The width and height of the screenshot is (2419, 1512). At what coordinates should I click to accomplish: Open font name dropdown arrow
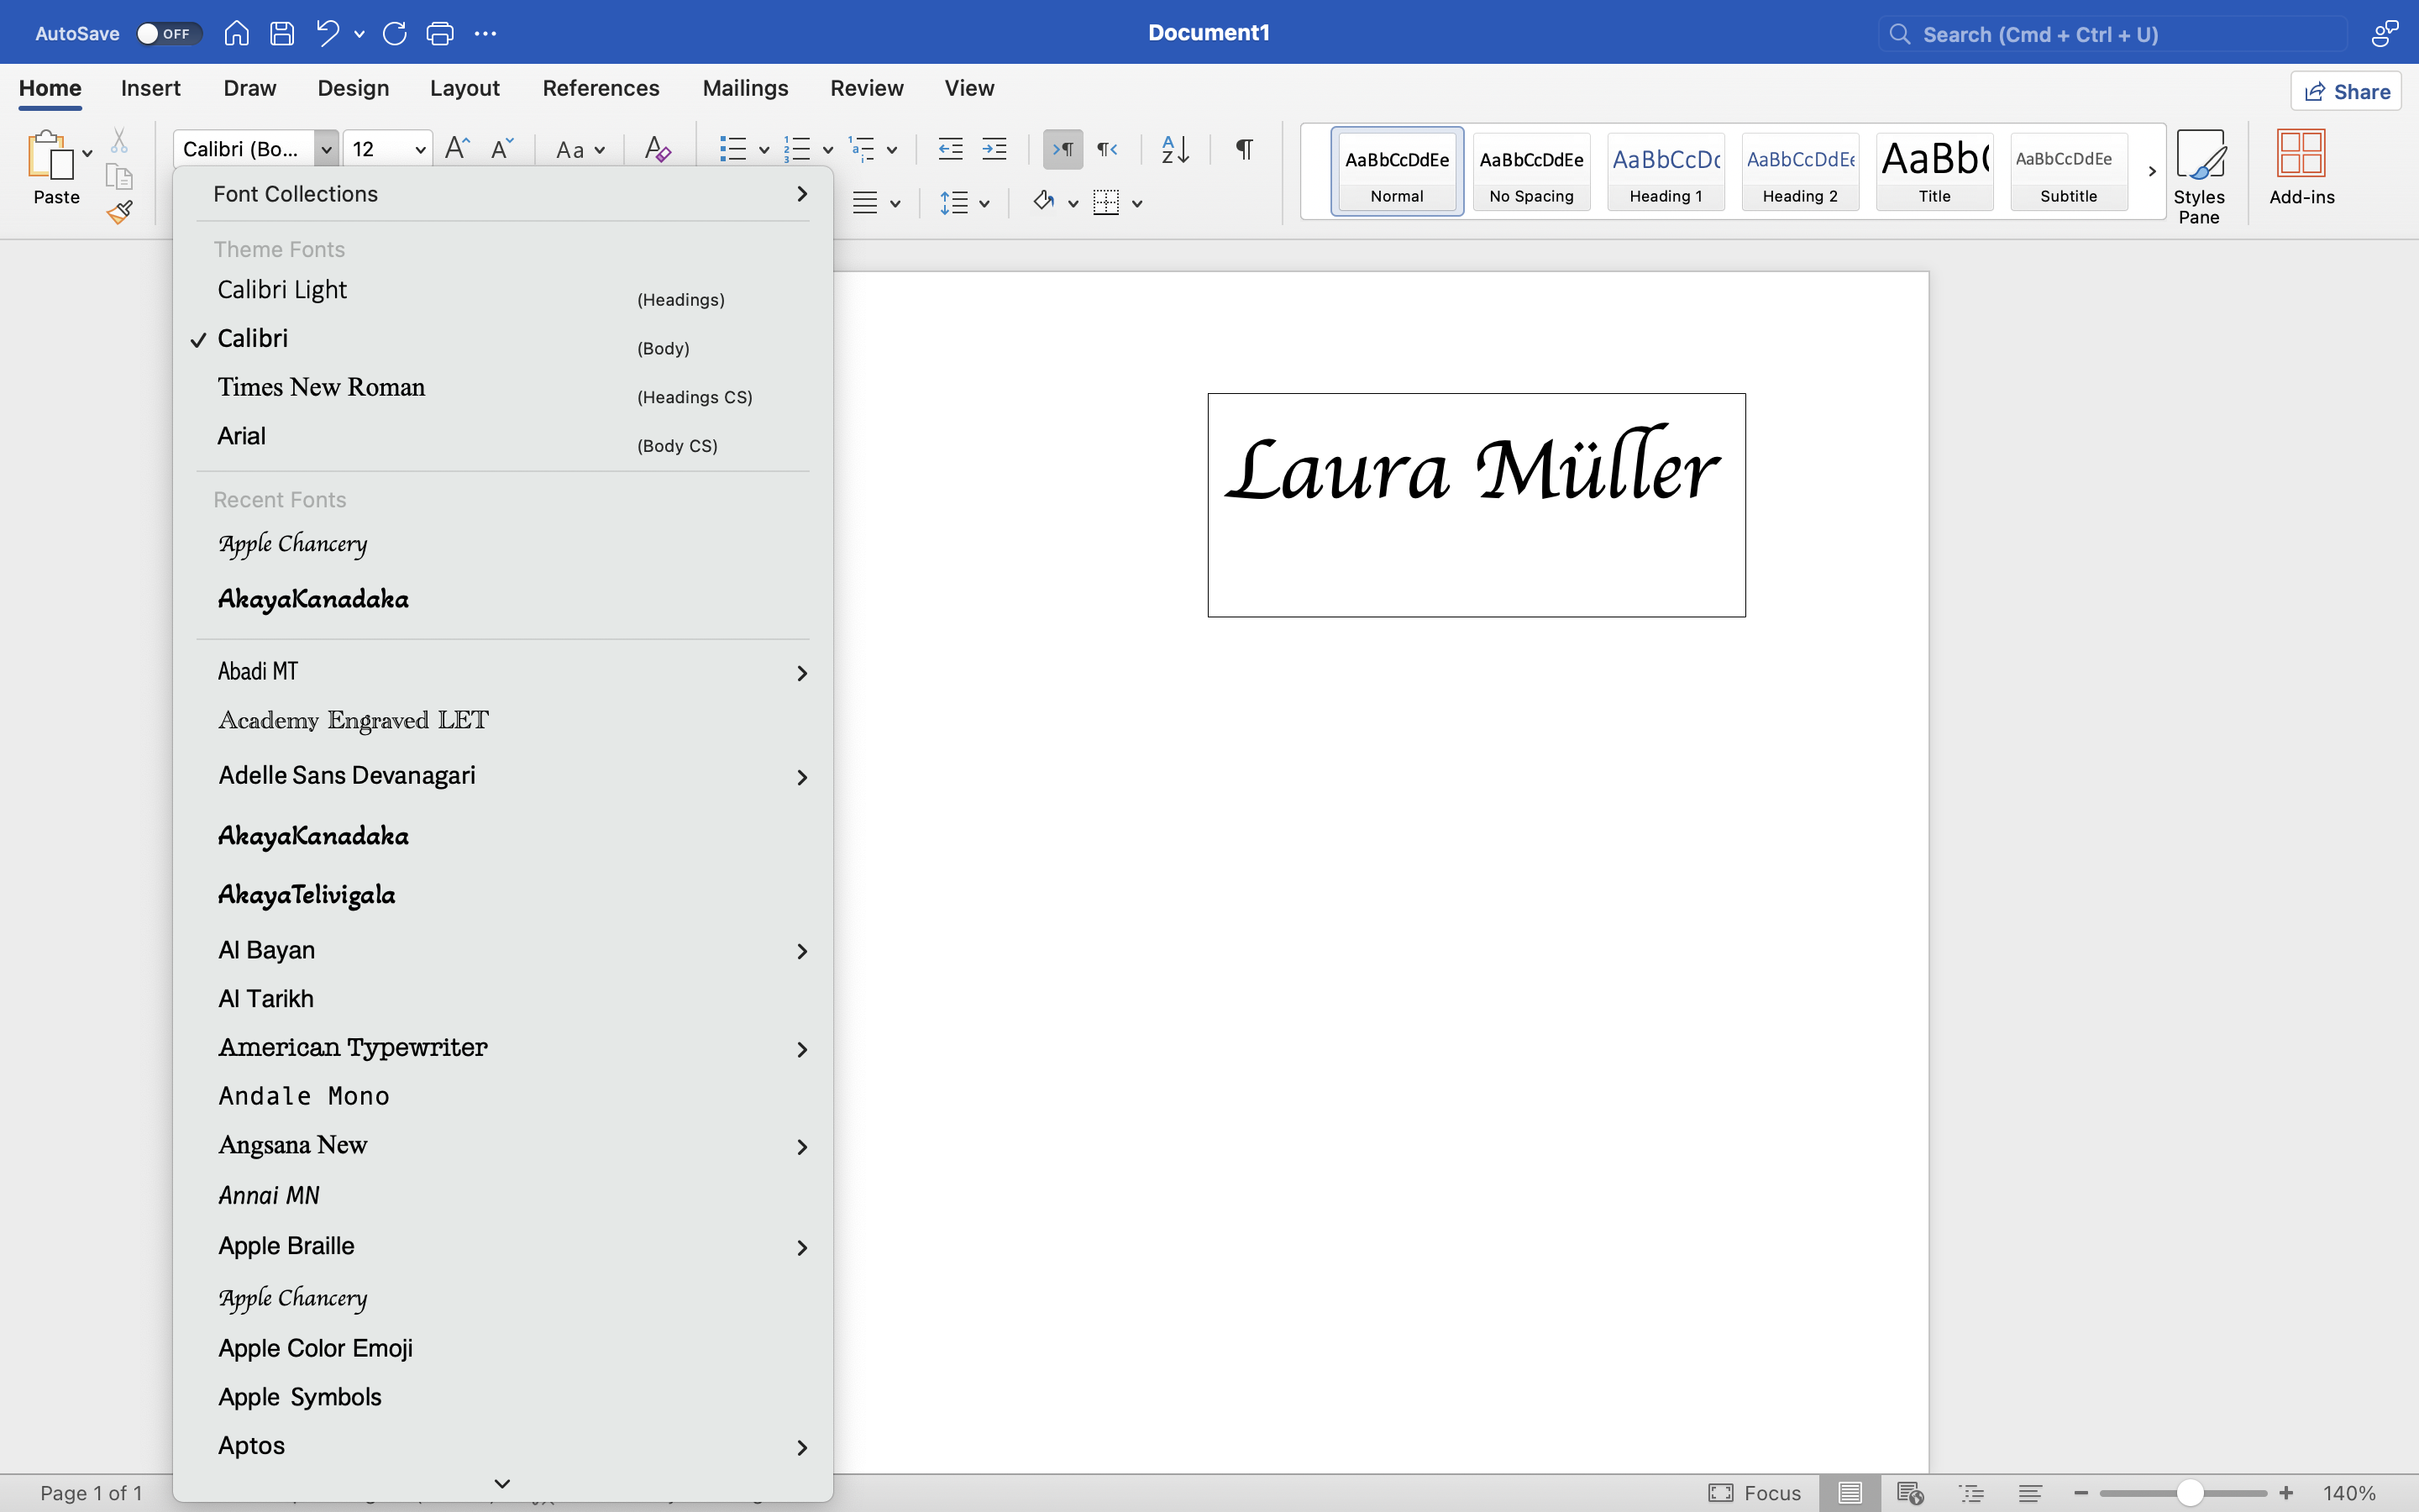point(326,149)
